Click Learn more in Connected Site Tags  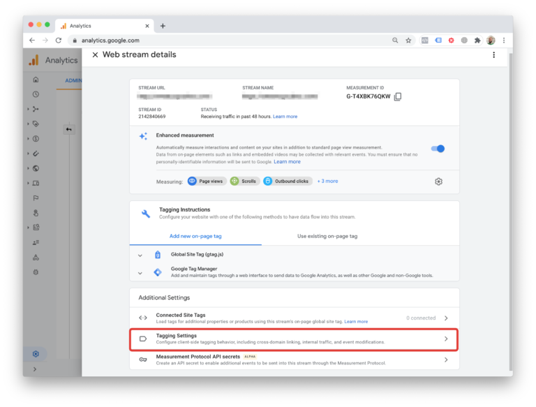click(356, 322)
